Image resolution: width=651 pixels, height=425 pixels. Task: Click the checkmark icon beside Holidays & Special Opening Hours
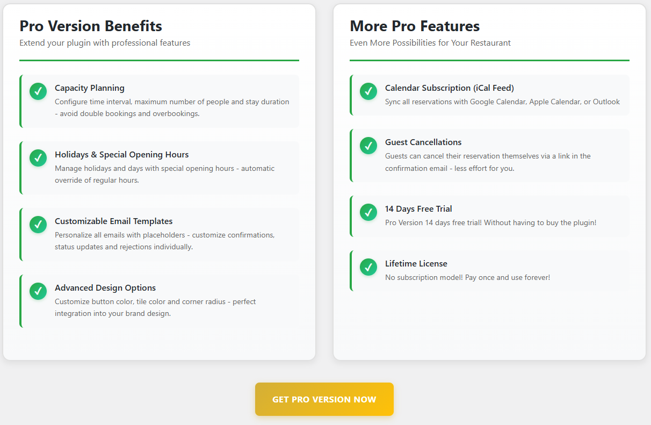tap(38, 158)
